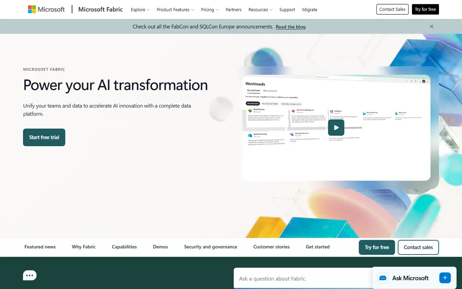
Task: Click the Start free trial button
Action: click(44, 137)
